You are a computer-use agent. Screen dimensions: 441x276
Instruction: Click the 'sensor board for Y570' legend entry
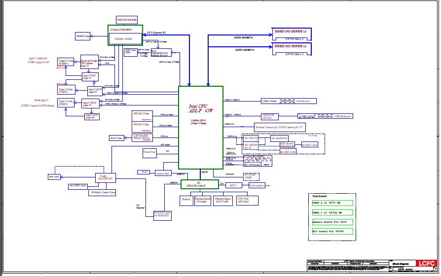332,222
